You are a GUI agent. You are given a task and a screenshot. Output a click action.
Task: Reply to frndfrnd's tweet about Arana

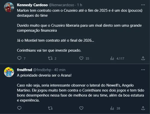(x=19, y=108)
